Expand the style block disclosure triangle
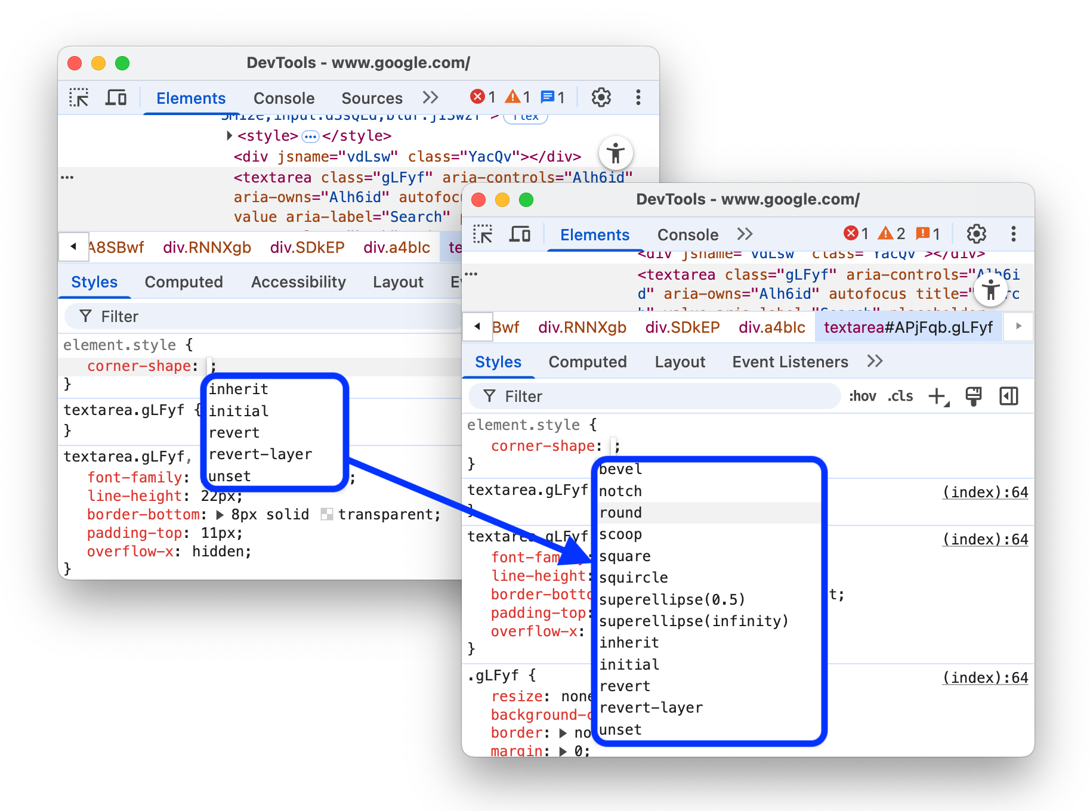This screenshot has width=1090, height=811. pyautogui.click(x=230, y=135)
